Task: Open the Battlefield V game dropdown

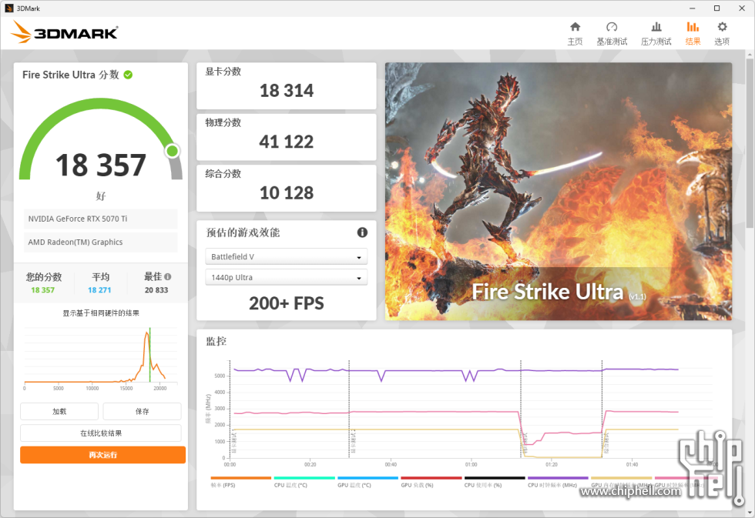Action: [x=286, y=256]
